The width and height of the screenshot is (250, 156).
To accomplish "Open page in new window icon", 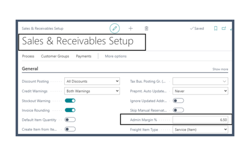I will [224, 28].
